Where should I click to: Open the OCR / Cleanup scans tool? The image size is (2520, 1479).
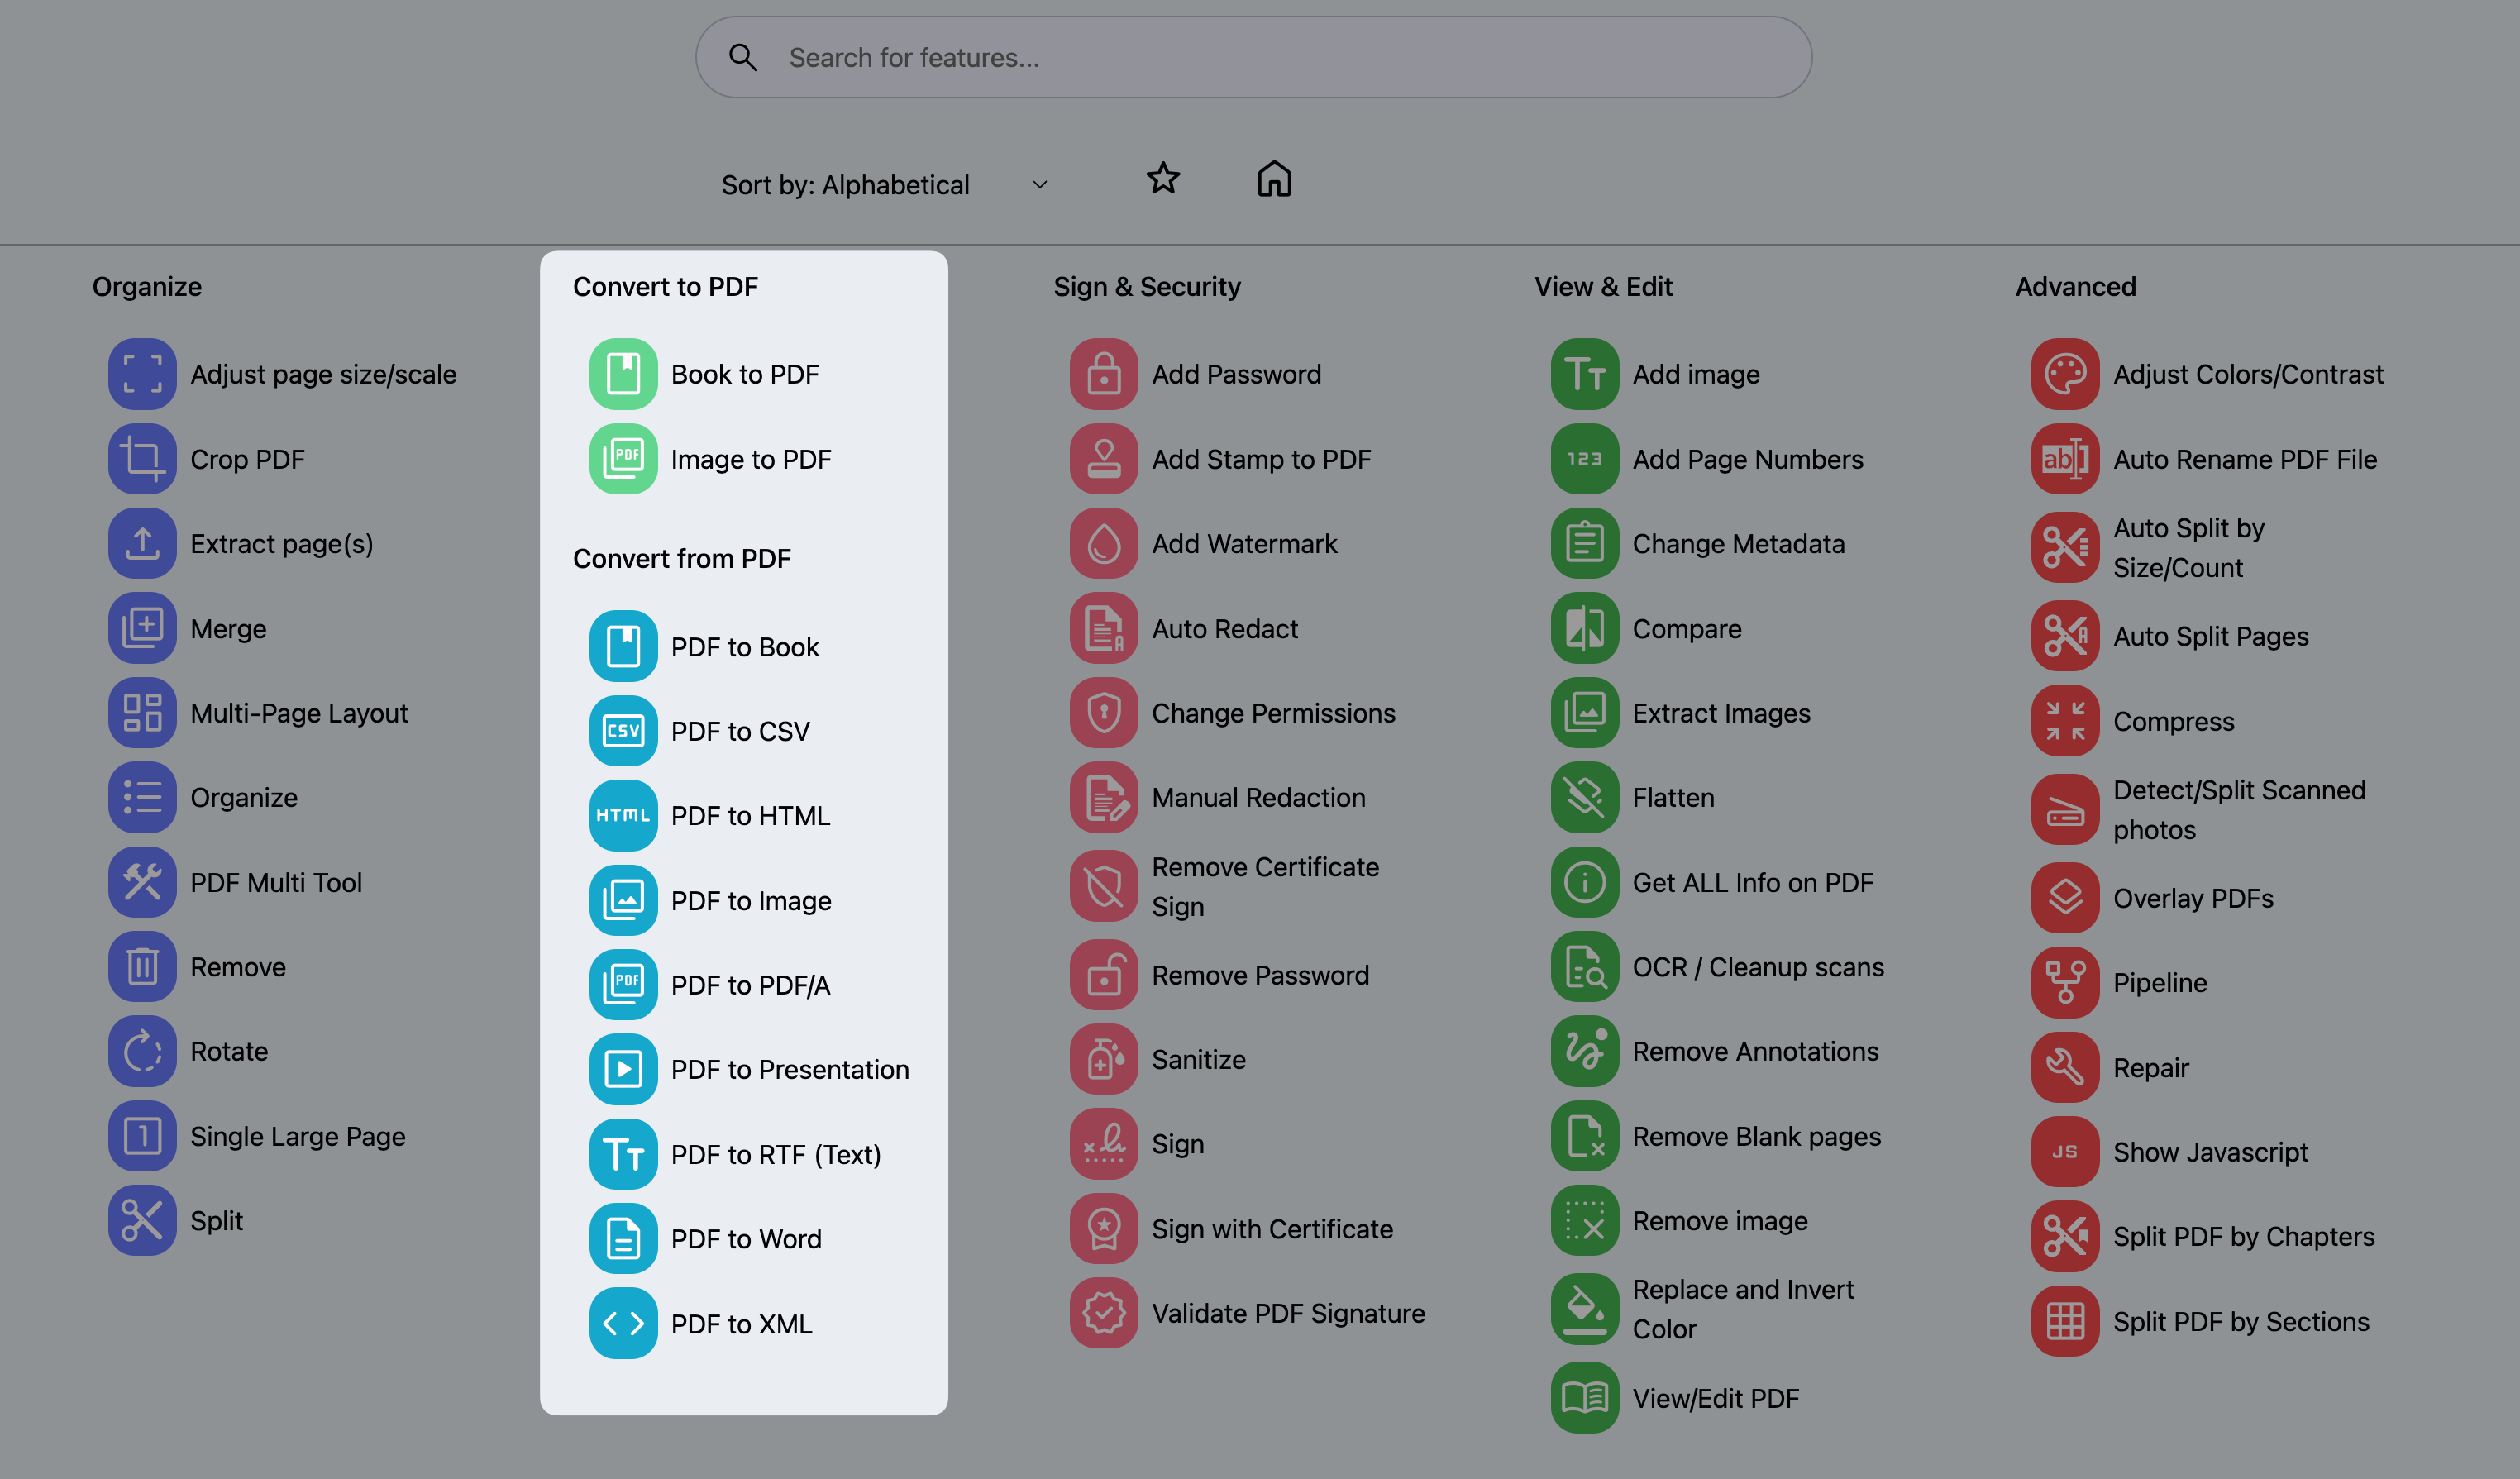(x=1758, y=966)
